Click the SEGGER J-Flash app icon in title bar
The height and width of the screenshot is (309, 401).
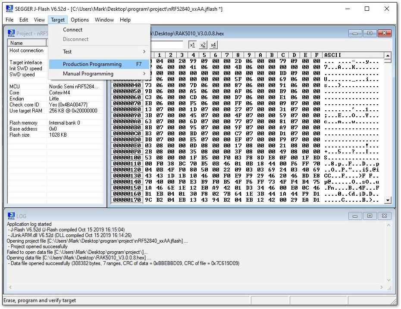pos(9,9)
